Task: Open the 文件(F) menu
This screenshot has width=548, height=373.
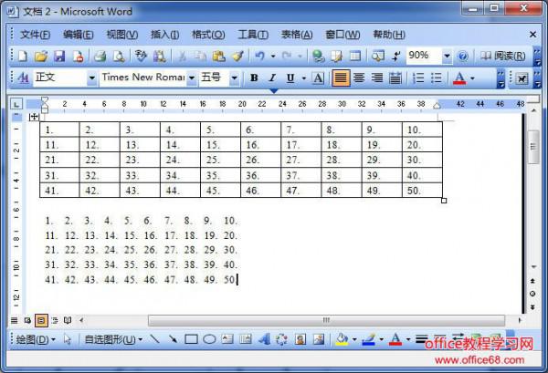Action: pos(35,35)
